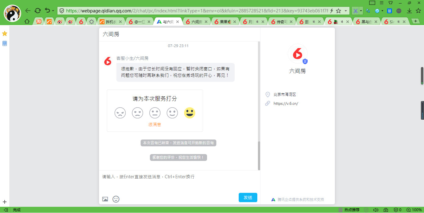This screenshot has height=213, width=424.
Task: Click the 六间房 company logo
Action: [298, 54]
